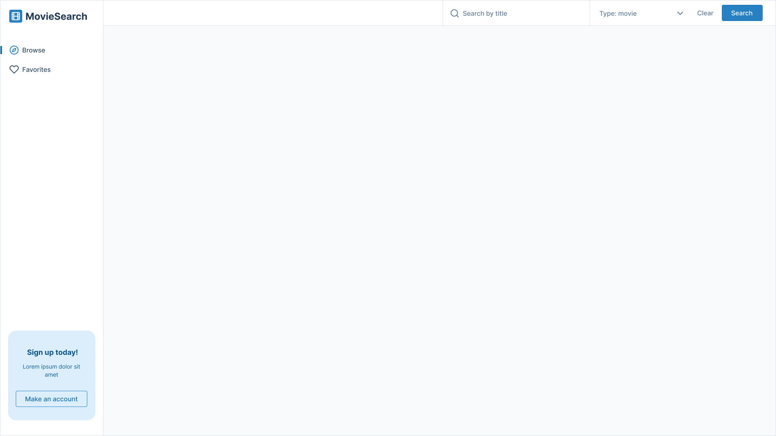The width and height of the screenshot is (776, 436).
Task: Click the Clear link to reset filters
Action: tap(705, 13)
